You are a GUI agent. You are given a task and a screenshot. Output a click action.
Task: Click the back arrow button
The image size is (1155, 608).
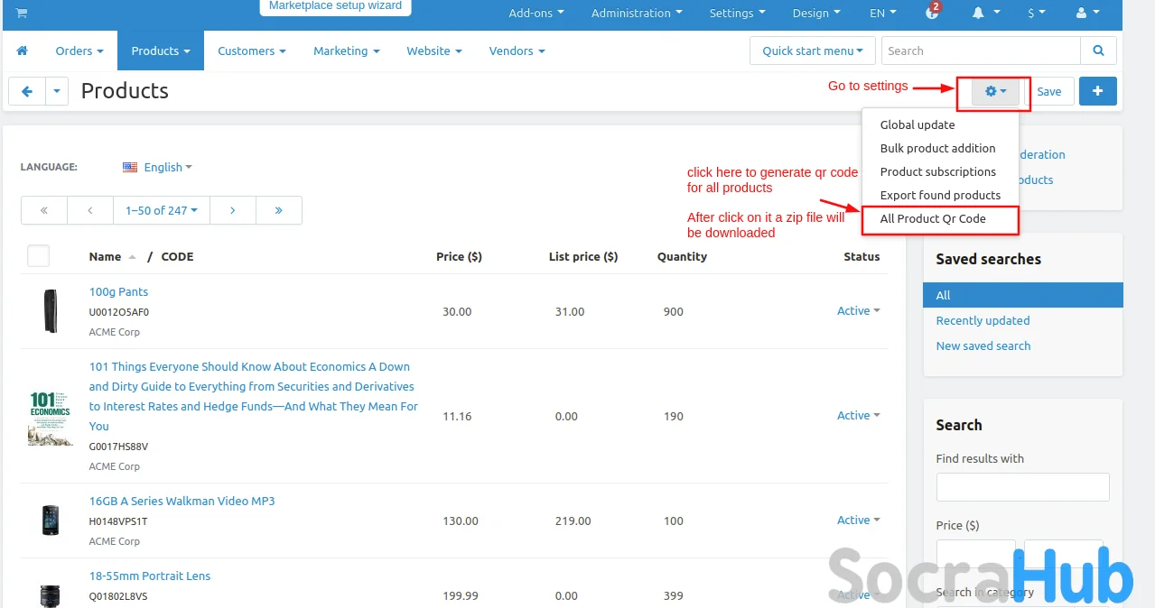coord(27,91)
